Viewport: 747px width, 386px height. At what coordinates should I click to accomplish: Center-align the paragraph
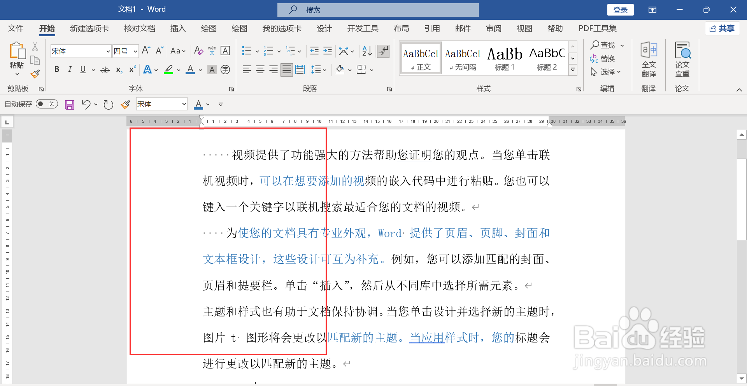point(260,70)
